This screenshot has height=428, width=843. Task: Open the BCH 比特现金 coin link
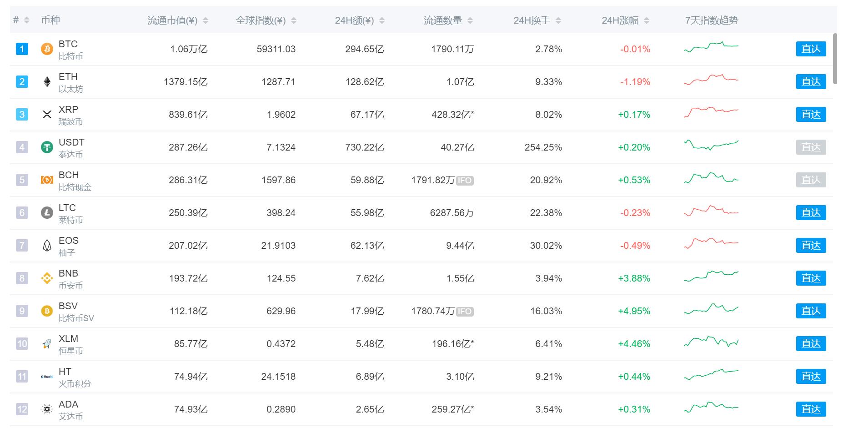(x=75, y=181)
